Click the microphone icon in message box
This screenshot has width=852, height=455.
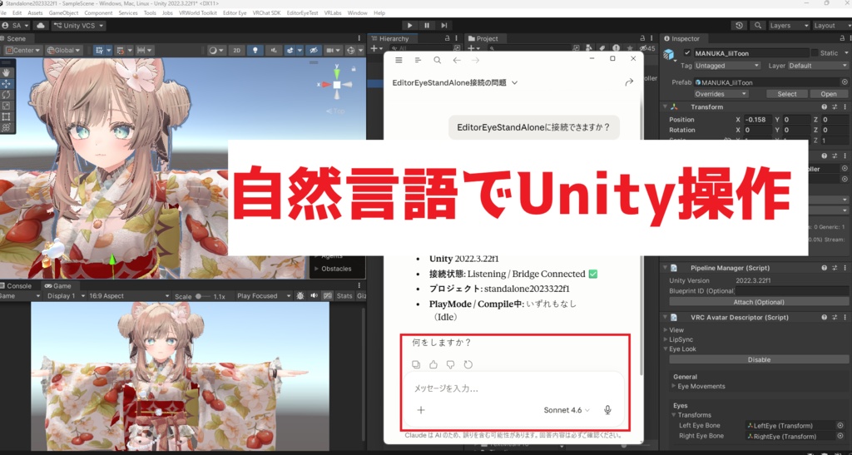pos(607,410)
